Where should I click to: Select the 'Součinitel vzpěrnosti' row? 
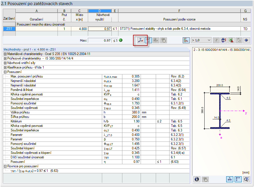96,108
